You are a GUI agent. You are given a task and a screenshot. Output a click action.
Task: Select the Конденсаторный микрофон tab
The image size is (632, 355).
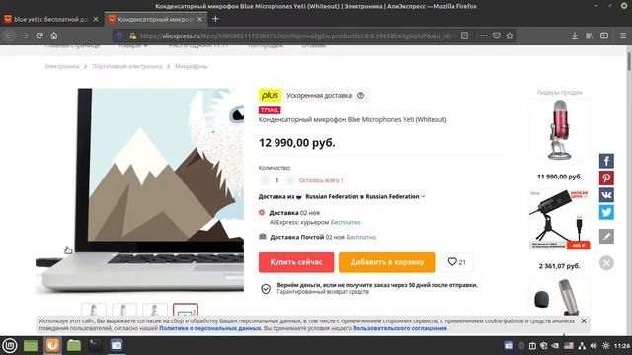point(155,19)
